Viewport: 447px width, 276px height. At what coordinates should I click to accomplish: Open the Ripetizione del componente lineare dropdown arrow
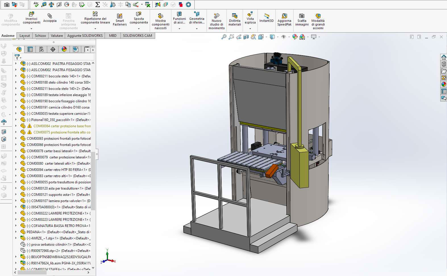click(x=95, y=28)
